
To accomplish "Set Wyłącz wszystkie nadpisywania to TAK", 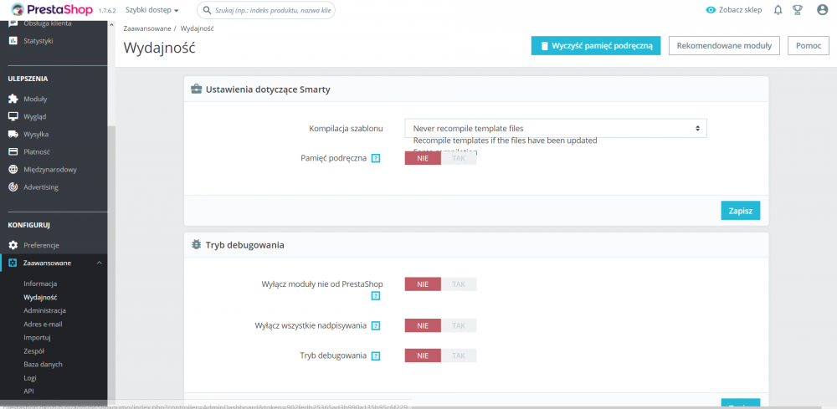I will [x=458, y=325].
